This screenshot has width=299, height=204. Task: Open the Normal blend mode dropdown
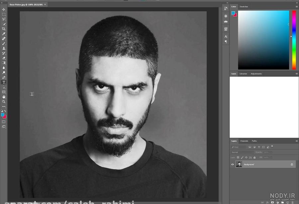pyautogui.click(x=242, y=152)
